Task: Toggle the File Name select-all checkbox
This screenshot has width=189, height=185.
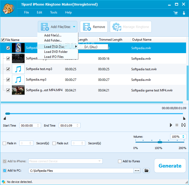Action: pos(3,40)
